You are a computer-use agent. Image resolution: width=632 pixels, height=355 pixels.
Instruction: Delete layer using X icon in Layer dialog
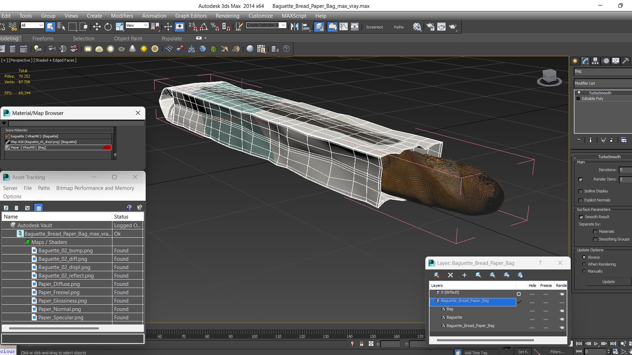coord(450,275)
